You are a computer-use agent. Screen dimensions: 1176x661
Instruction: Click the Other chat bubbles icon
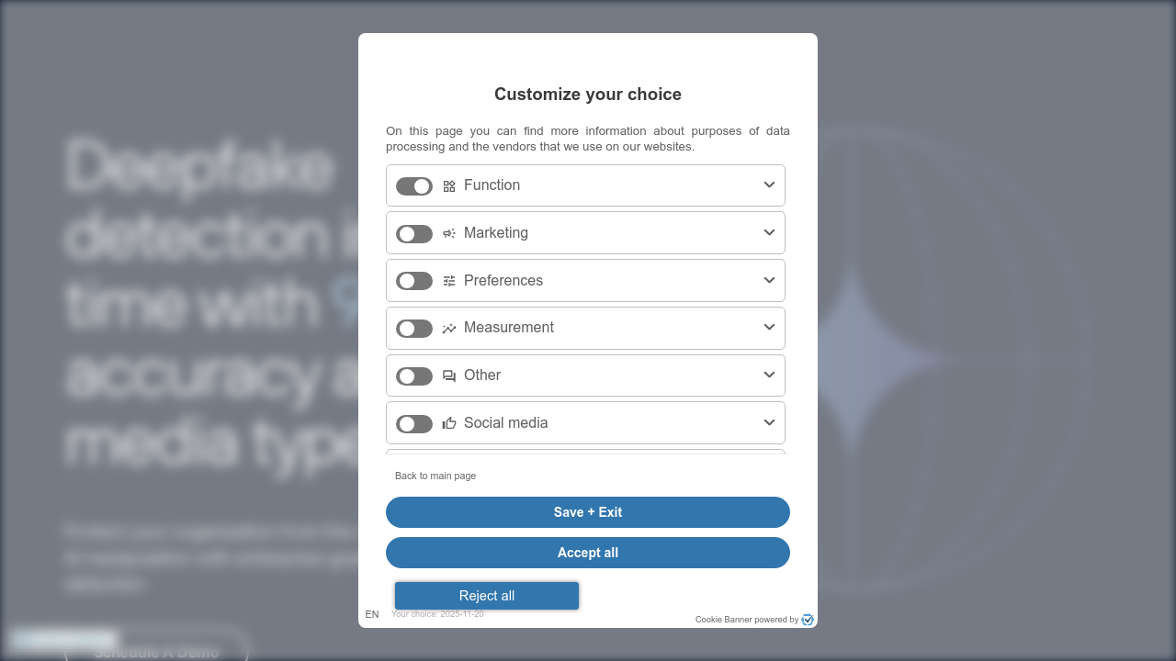pyautogui.click(x=449, y=376)
